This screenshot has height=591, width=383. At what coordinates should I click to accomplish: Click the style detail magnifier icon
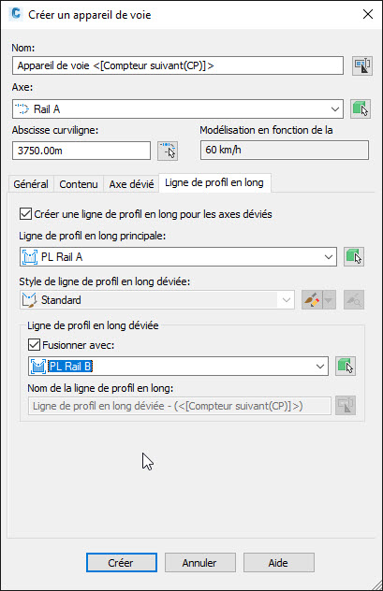tap(354, 300)
